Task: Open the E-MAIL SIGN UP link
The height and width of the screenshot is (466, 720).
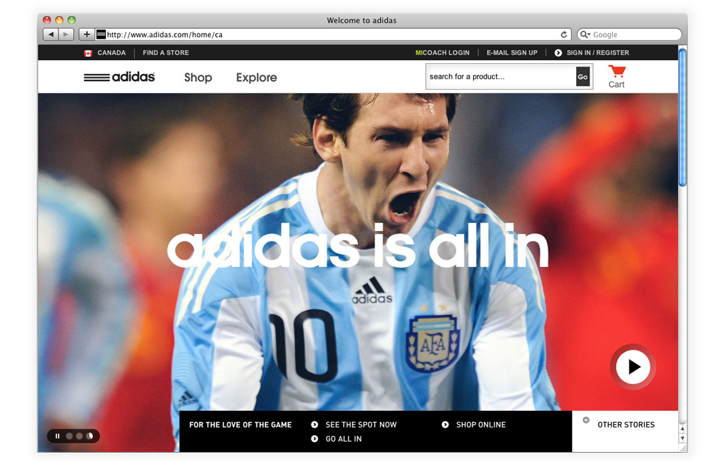Action: pyautogui.click(x=512, y=53)
